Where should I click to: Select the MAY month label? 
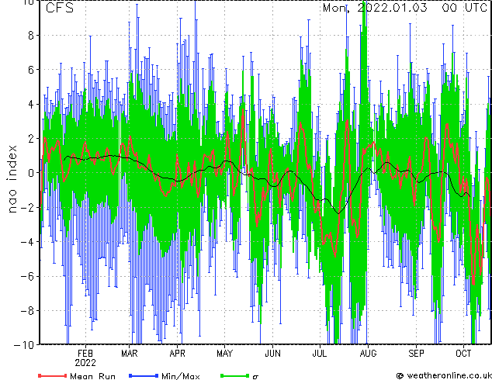(x=225, y=354)
